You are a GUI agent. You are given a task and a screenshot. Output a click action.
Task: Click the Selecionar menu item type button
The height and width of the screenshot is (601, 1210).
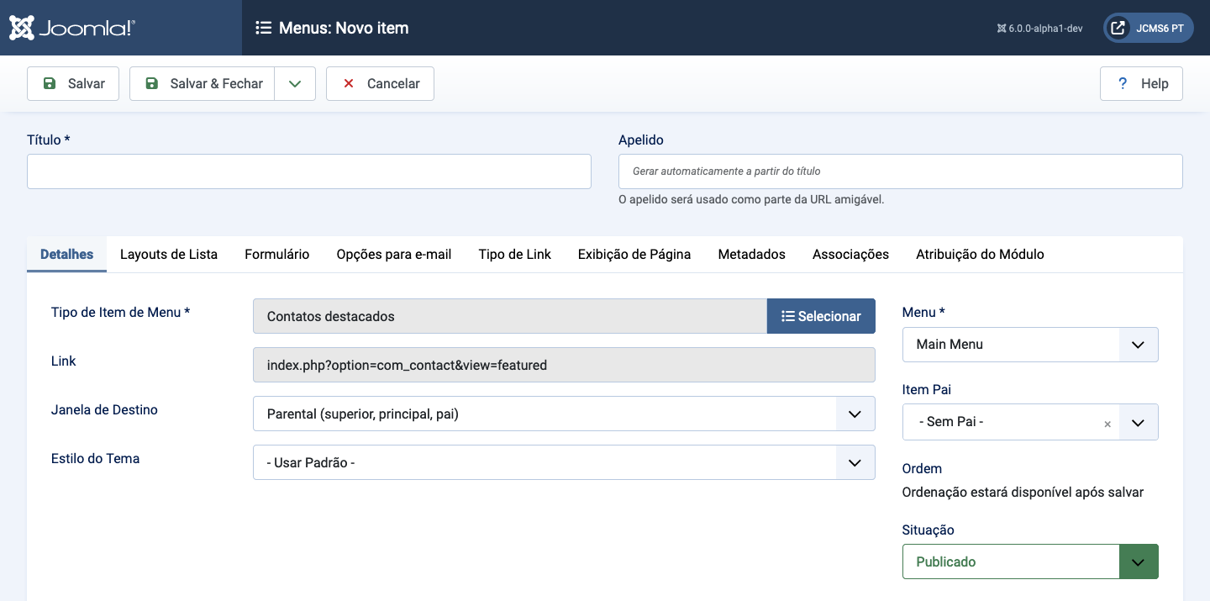(821, 316)
